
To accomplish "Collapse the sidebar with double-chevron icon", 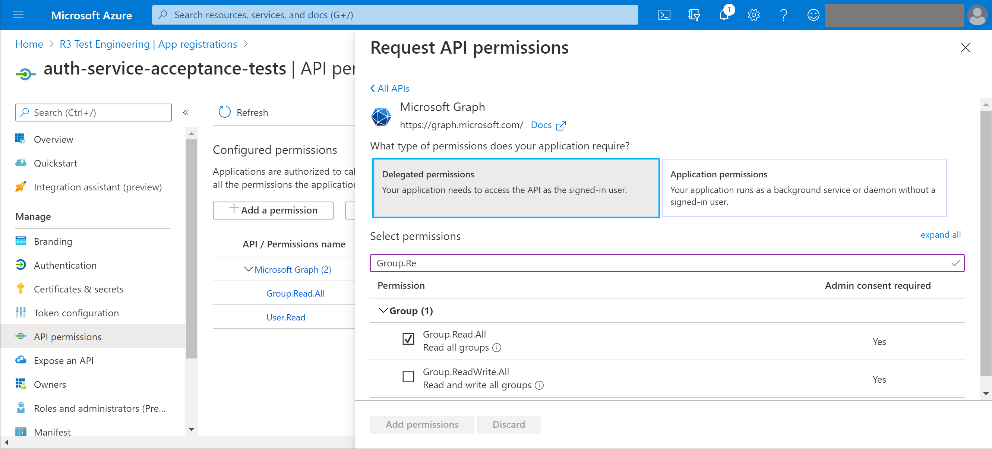I will click(186, 113).
